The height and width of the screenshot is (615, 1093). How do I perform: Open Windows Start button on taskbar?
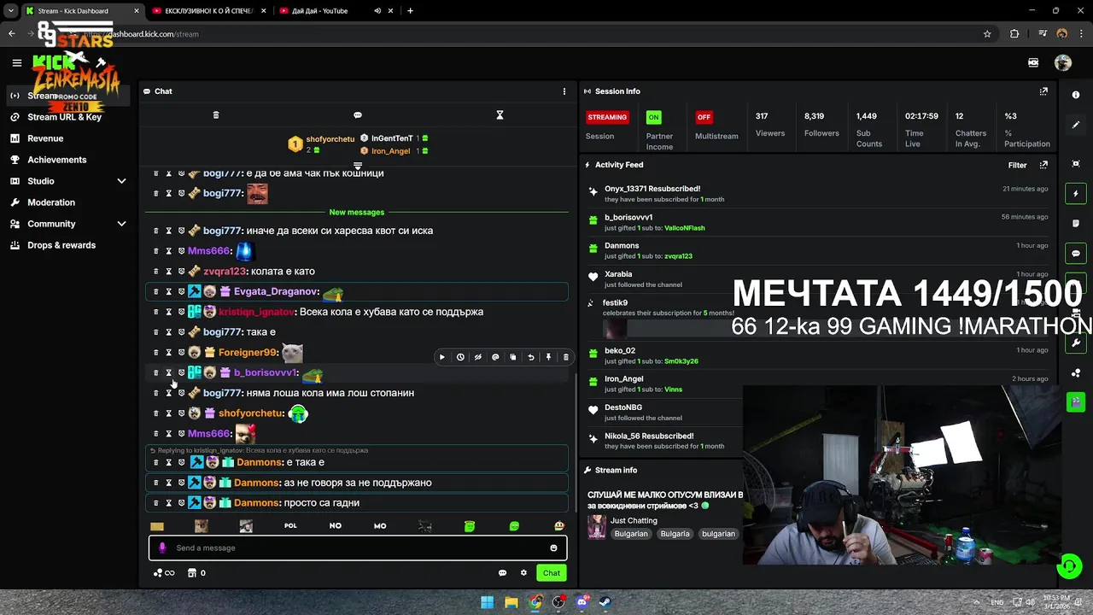[x=487, y=602]
